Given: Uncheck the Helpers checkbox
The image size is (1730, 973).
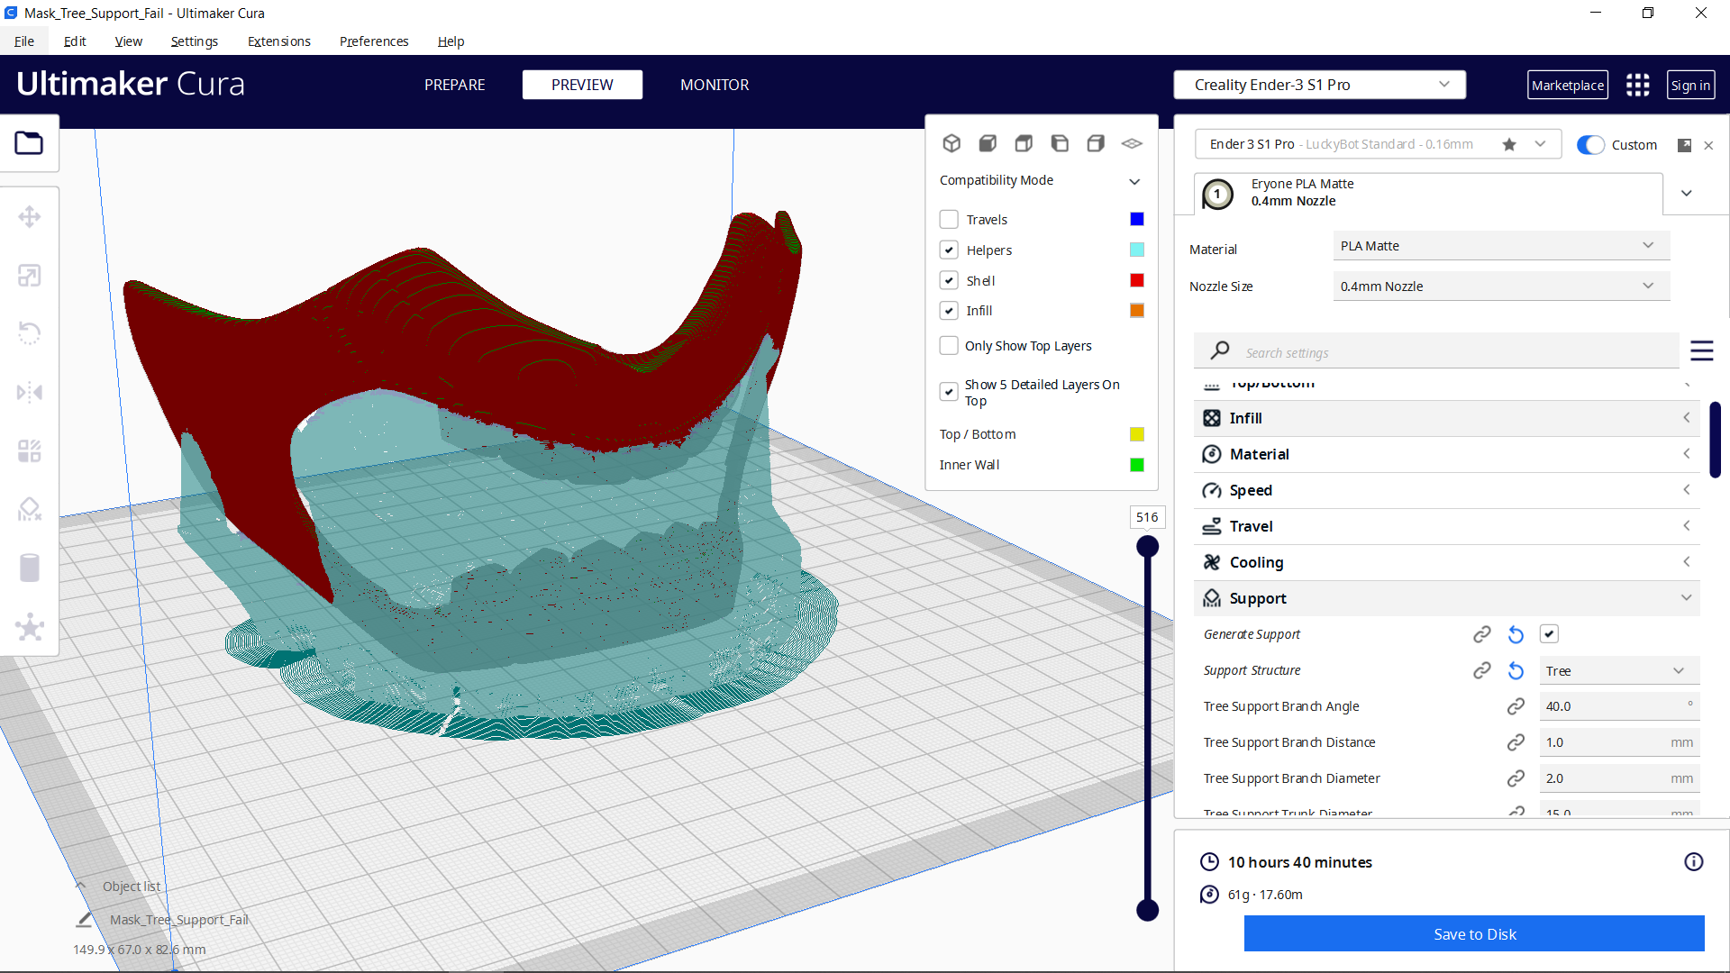Looking at the screenshot, I should click(x=949, y=250).
